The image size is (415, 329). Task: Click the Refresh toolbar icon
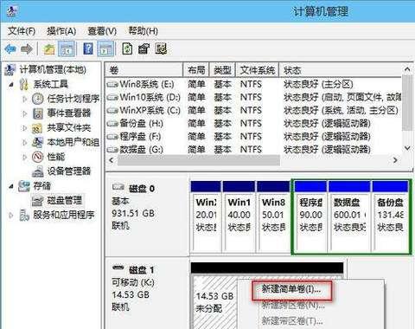click(127, 48)
